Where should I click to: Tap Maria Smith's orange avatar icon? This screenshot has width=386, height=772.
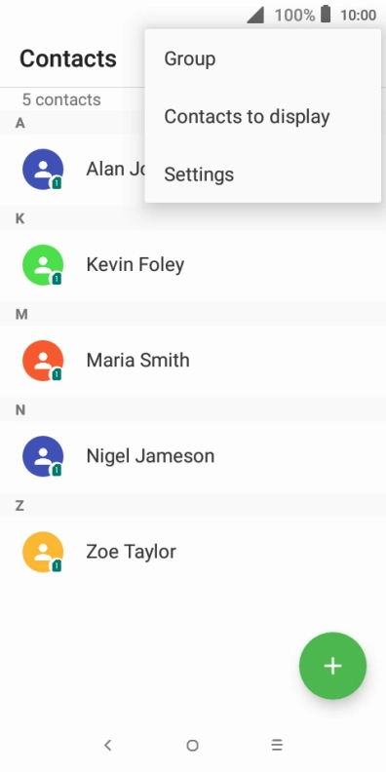tap(43, 361)
